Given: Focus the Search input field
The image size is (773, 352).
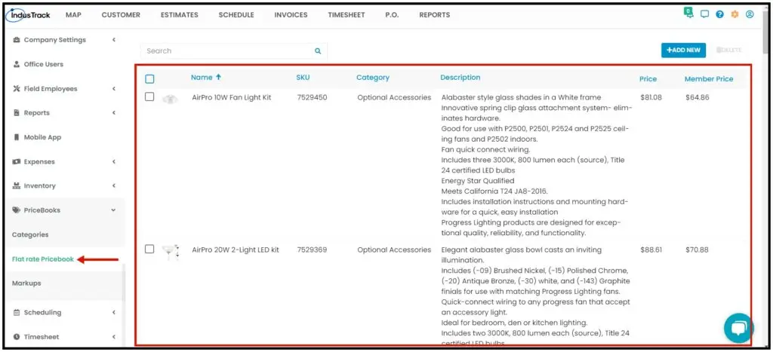Looking at the screenshot, I should pyautogui.click(x=234, y=51).
